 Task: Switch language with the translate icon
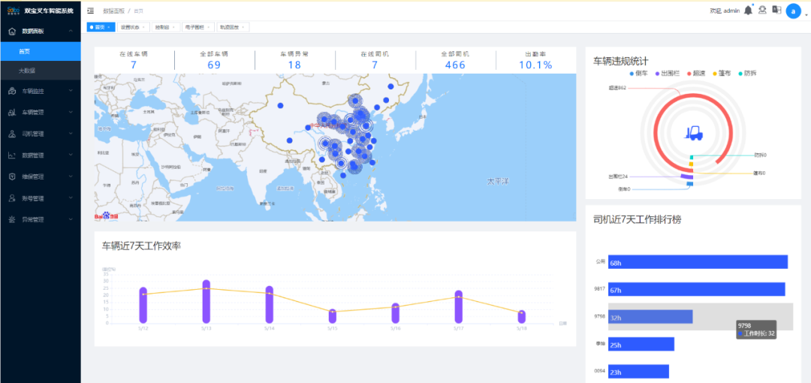(776, 10)
